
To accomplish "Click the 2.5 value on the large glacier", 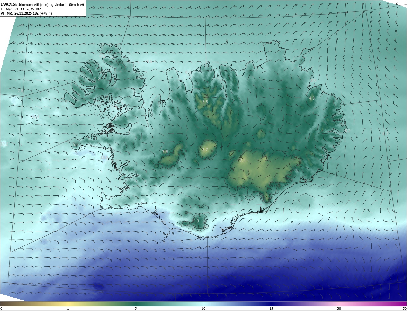I will [x=243, y=161].
